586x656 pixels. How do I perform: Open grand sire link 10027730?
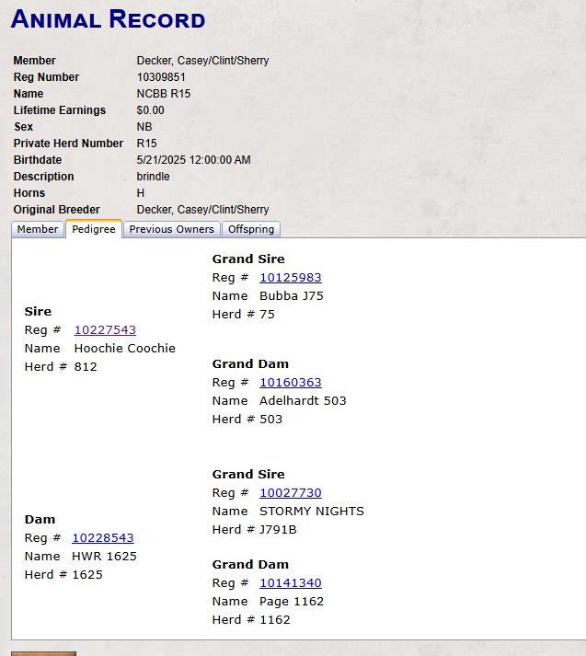[291, 493]
